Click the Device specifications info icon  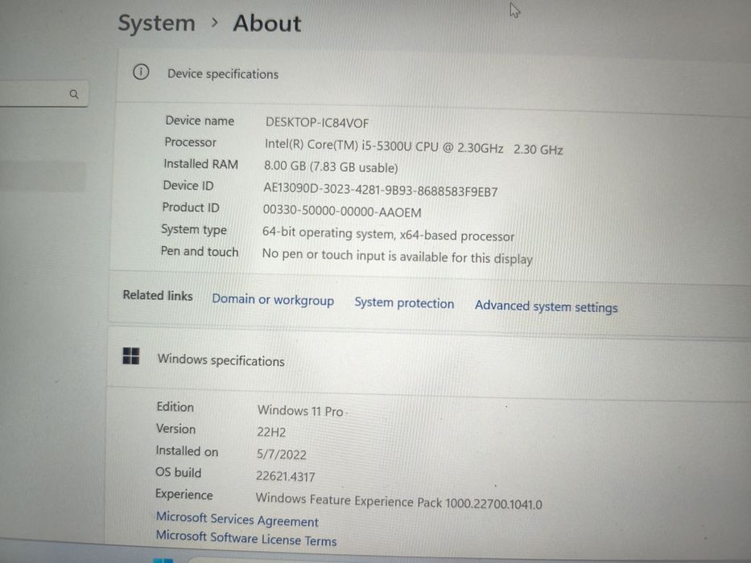(141, 72)
